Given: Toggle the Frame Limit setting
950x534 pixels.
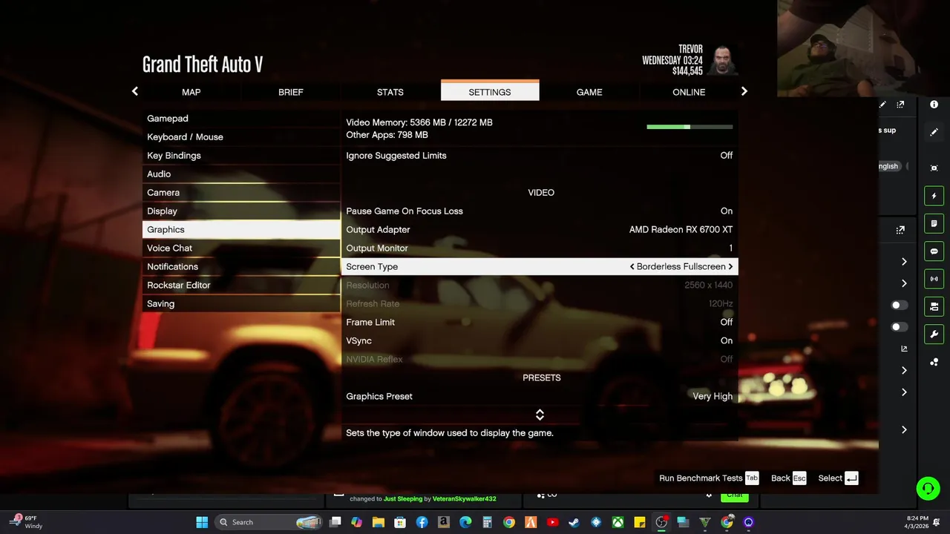Looking at the screenshot, I should [x=540, y=323].
